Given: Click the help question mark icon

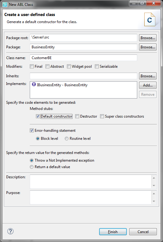Looking at the screenshot, I should [x=10, y=231].
